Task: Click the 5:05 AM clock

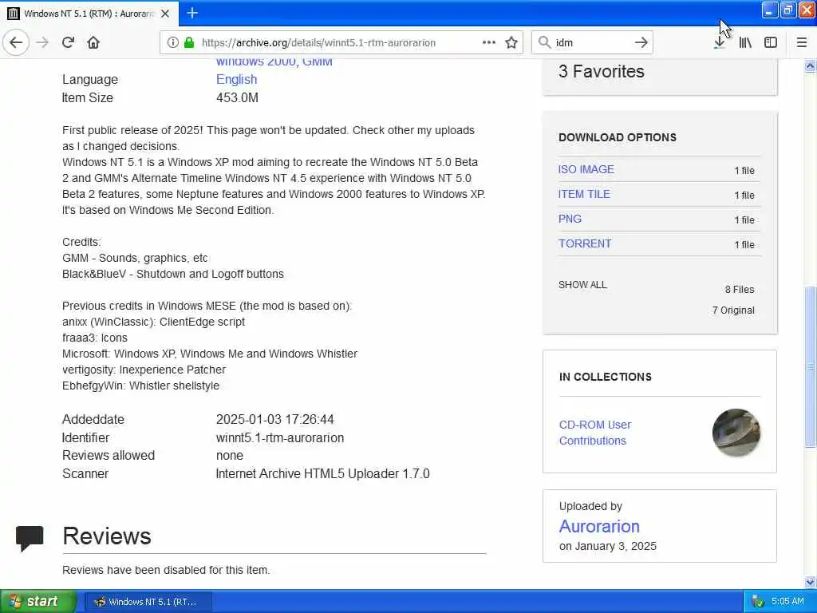Action: pos(787,602)
